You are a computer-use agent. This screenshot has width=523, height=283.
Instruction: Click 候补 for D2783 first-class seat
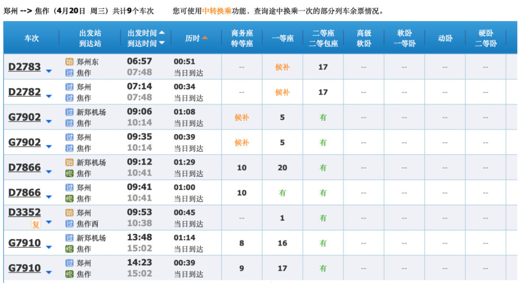tap(282, 67)
